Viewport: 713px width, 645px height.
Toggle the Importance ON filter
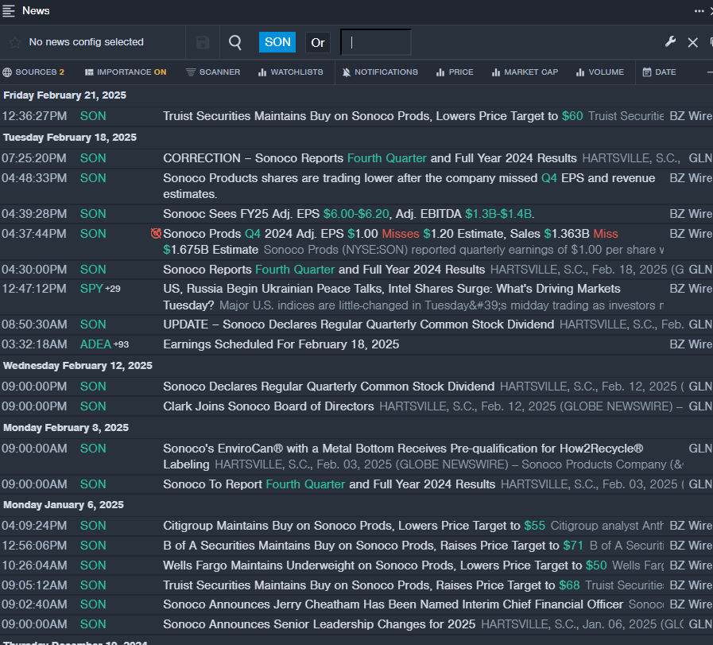(126, 72)
